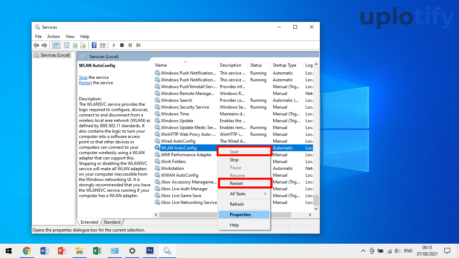Select the Windows Time service row
459x258 pixels.
[x=233, y=114]
